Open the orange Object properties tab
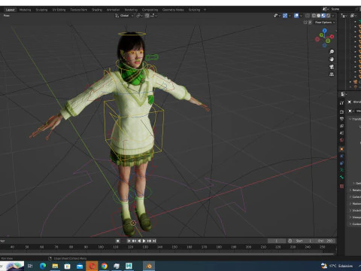 click(341, 149)
